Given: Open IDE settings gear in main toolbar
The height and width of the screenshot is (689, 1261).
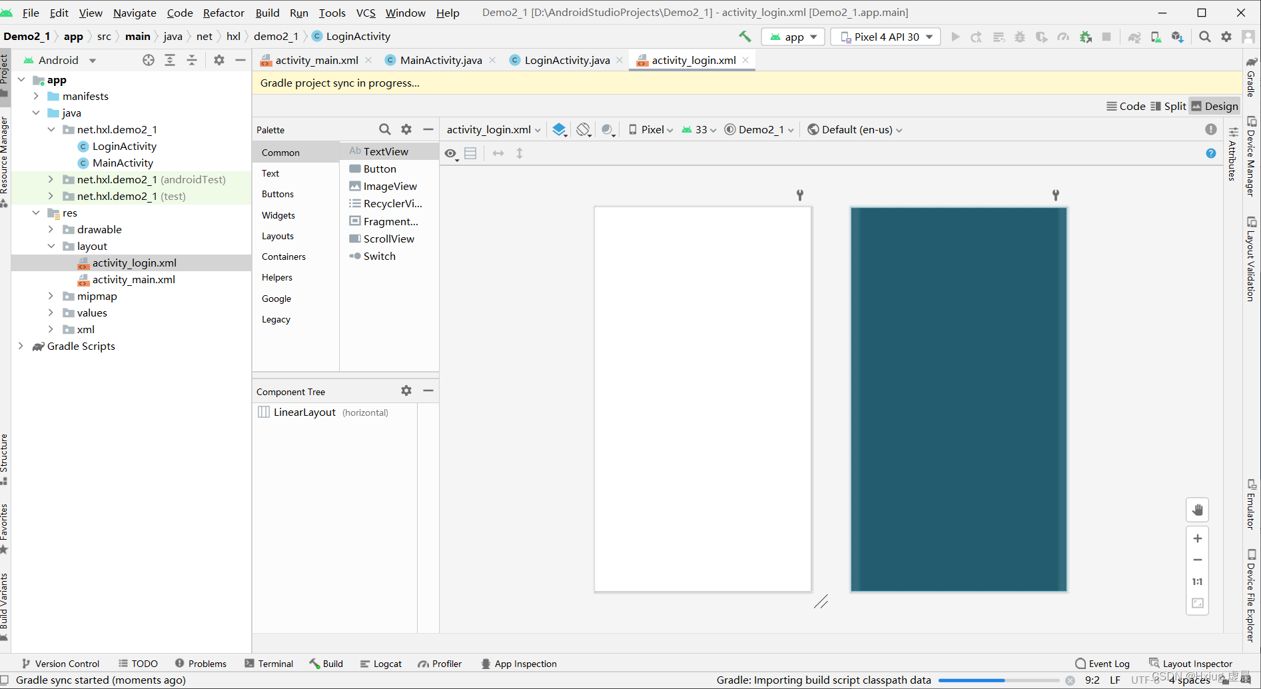Looking at the screenshot, I should coord(1226,37).
